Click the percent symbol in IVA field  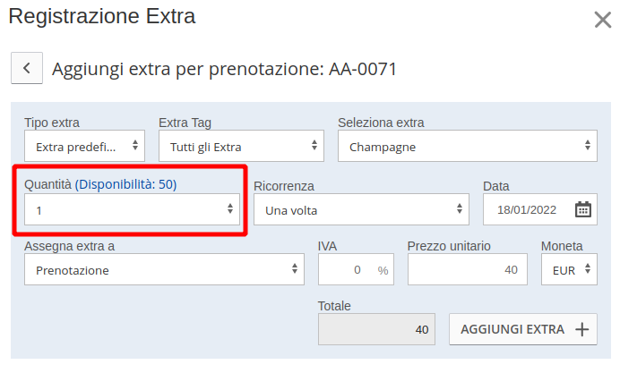click(x=383, y=270)
